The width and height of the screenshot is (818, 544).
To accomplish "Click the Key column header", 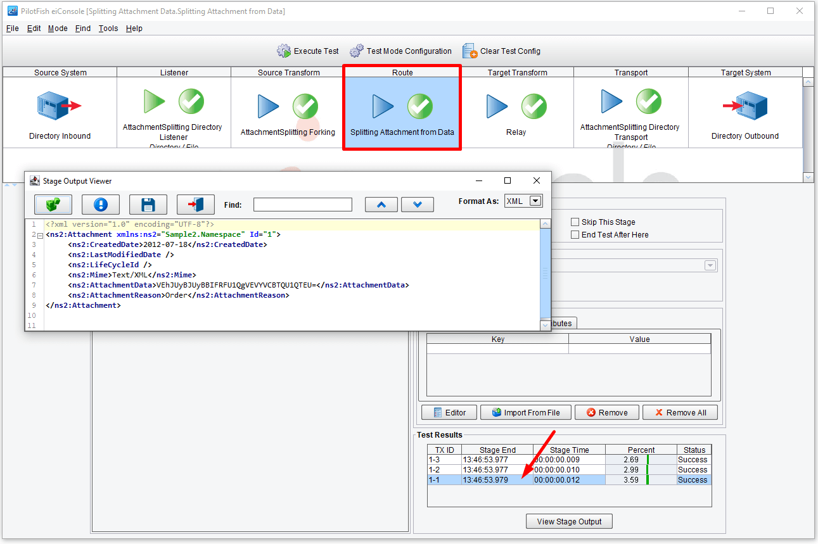I will [x=497, y=339].
